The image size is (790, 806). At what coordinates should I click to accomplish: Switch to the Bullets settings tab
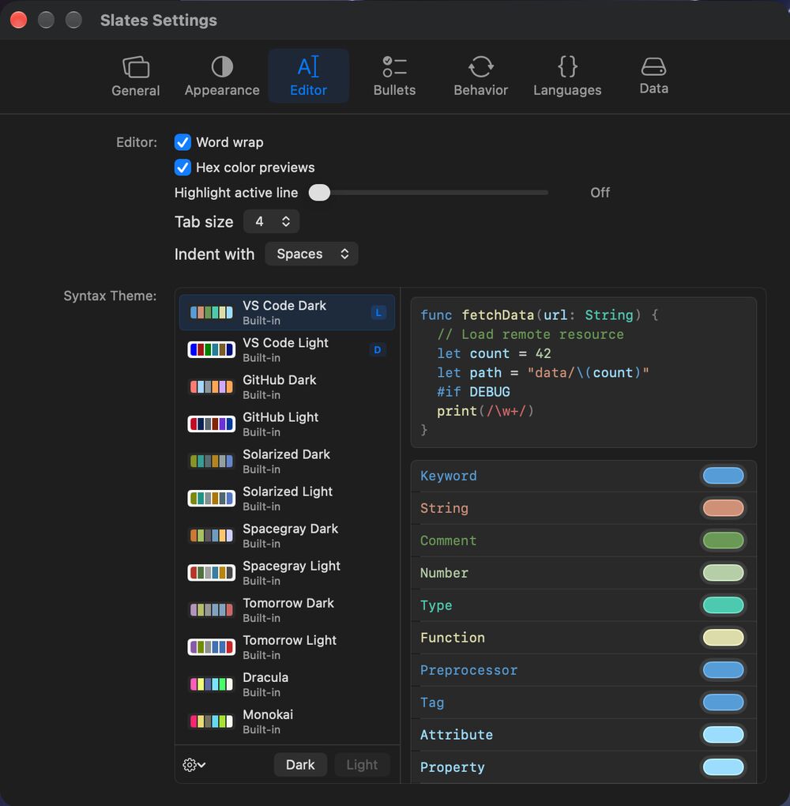(394, 77)
